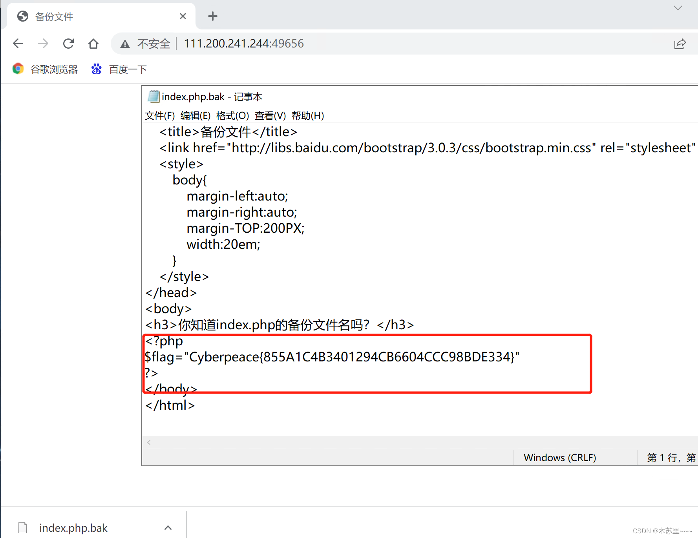The width and height of the screenshot is (698, 538).
Task: Click the globe favicon on the 备份文件 tab
Action: point(23,16)
